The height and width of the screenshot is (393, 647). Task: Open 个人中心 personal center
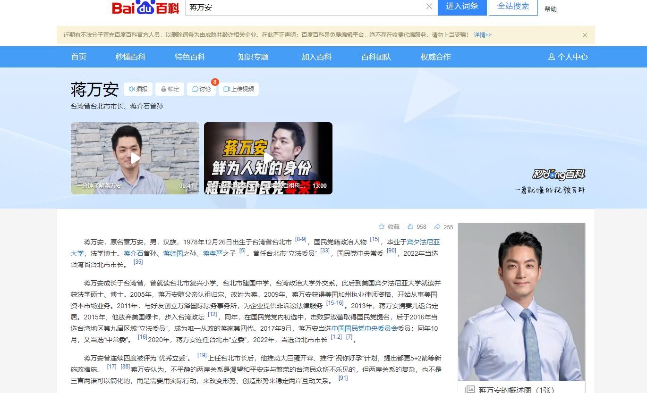[568, 57]
